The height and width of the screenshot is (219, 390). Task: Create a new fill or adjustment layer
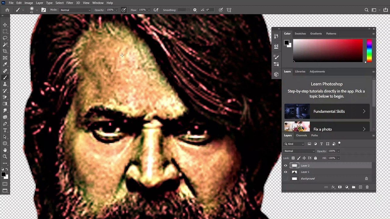[x=347, y=187]
